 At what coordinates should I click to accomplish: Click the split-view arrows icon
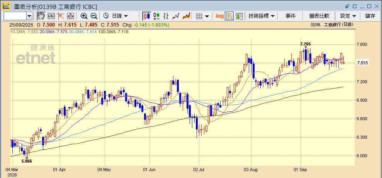pyautogui.click(x=70, y=16)
